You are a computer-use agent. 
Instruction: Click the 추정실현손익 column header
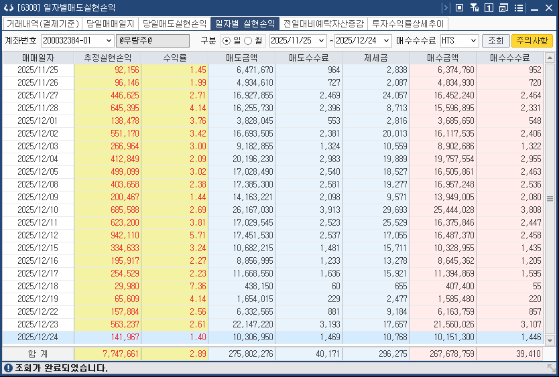coord(108,58)
